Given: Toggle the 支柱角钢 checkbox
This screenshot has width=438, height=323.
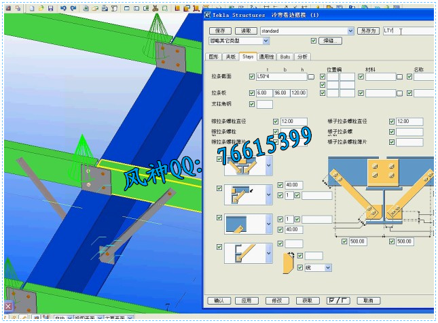Looking at the screenshot, I should (x=252, y=104).
